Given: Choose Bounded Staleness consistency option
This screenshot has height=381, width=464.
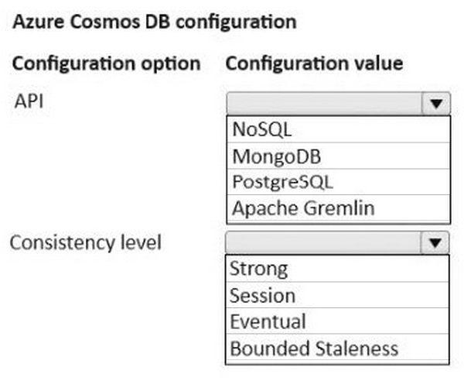Looking at the screenshot, I should tap(337, 348).
